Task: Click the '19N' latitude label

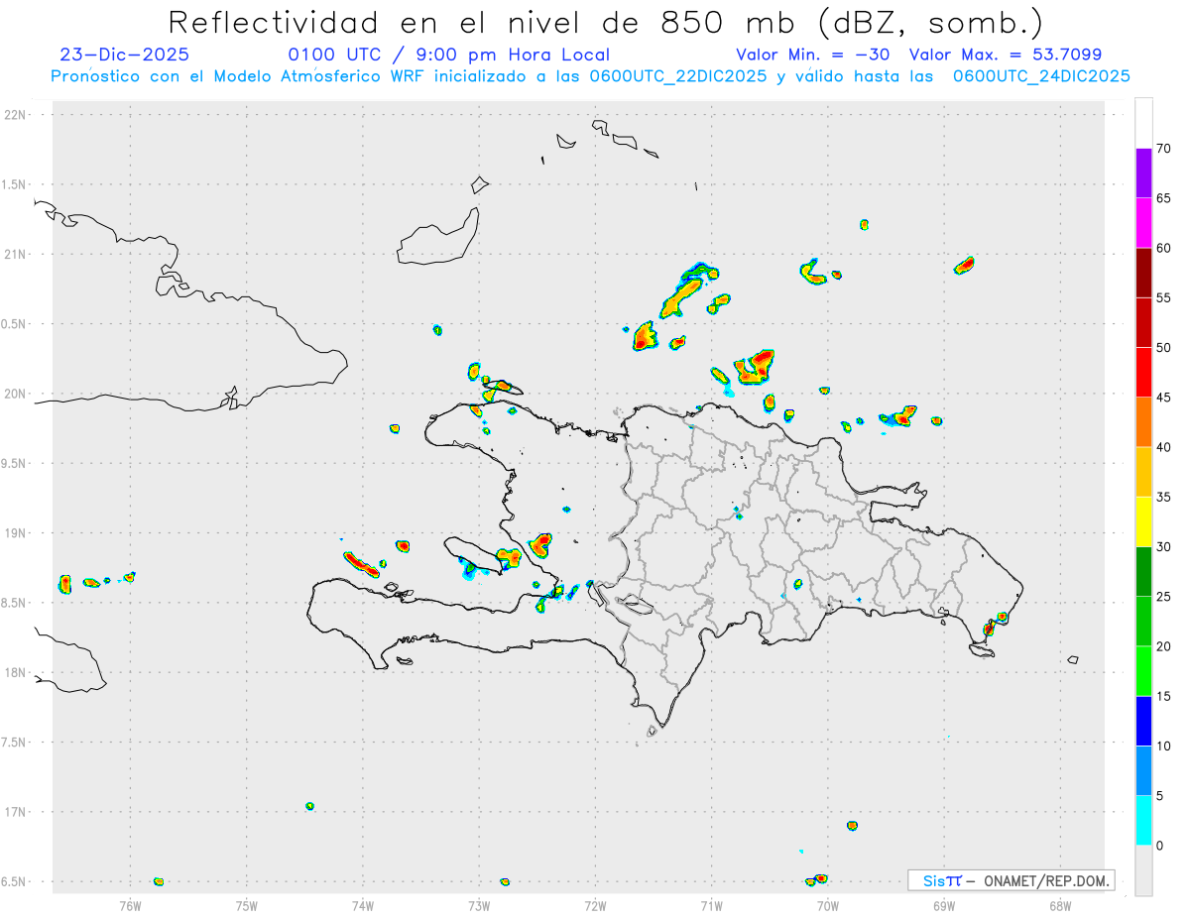Action: pyautogui.click(x=17, y=533)
